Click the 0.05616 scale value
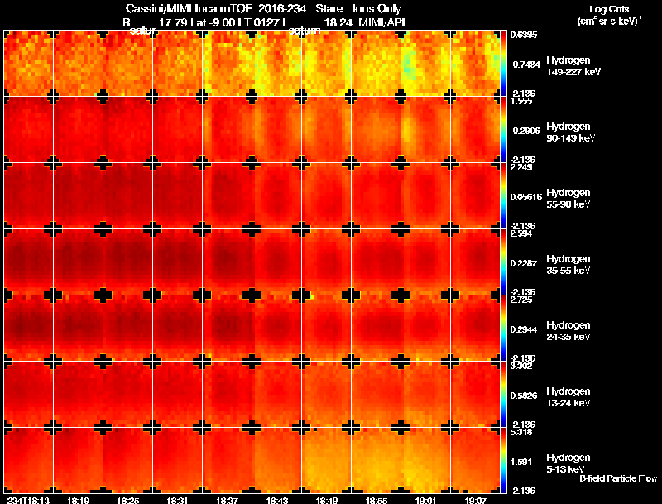The width and height of the screenshot is (662, 504). [x=526, y=197]
